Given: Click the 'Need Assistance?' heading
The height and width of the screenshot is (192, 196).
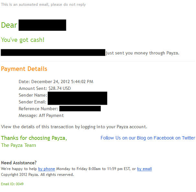Looking at the screenshot, I should [x=19, y=163].
